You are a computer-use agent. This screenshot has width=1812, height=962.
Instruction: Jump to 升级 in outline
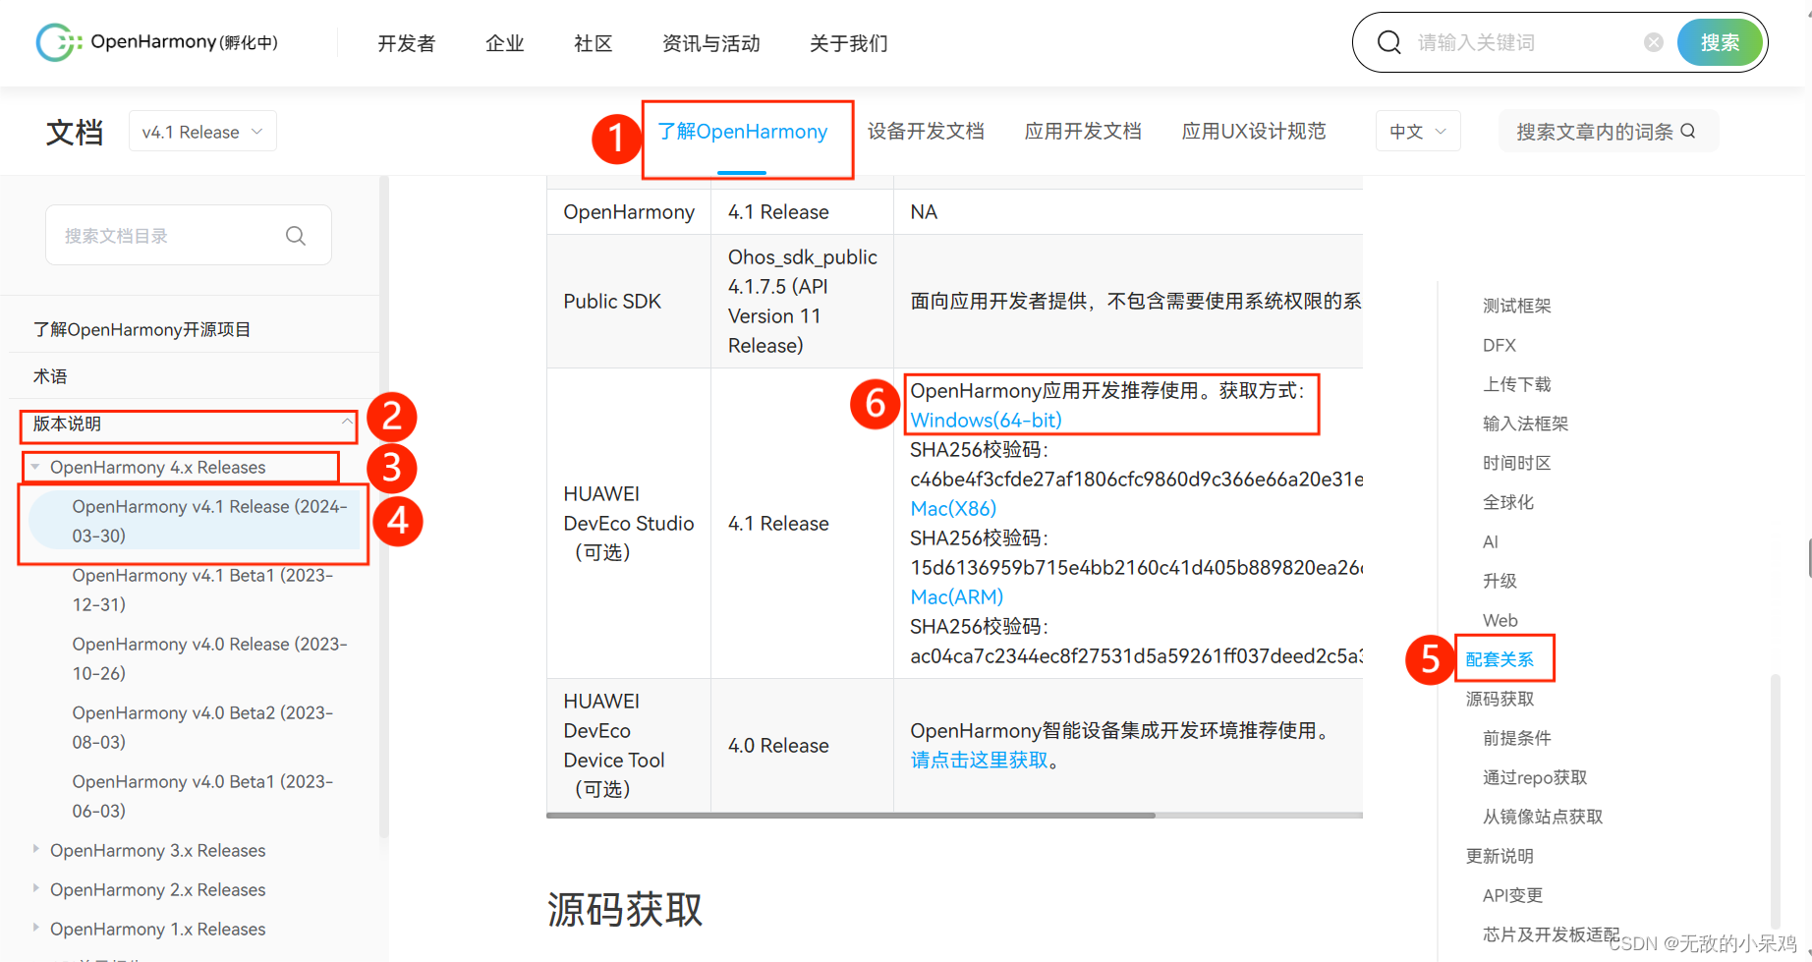coord(1500,581)
